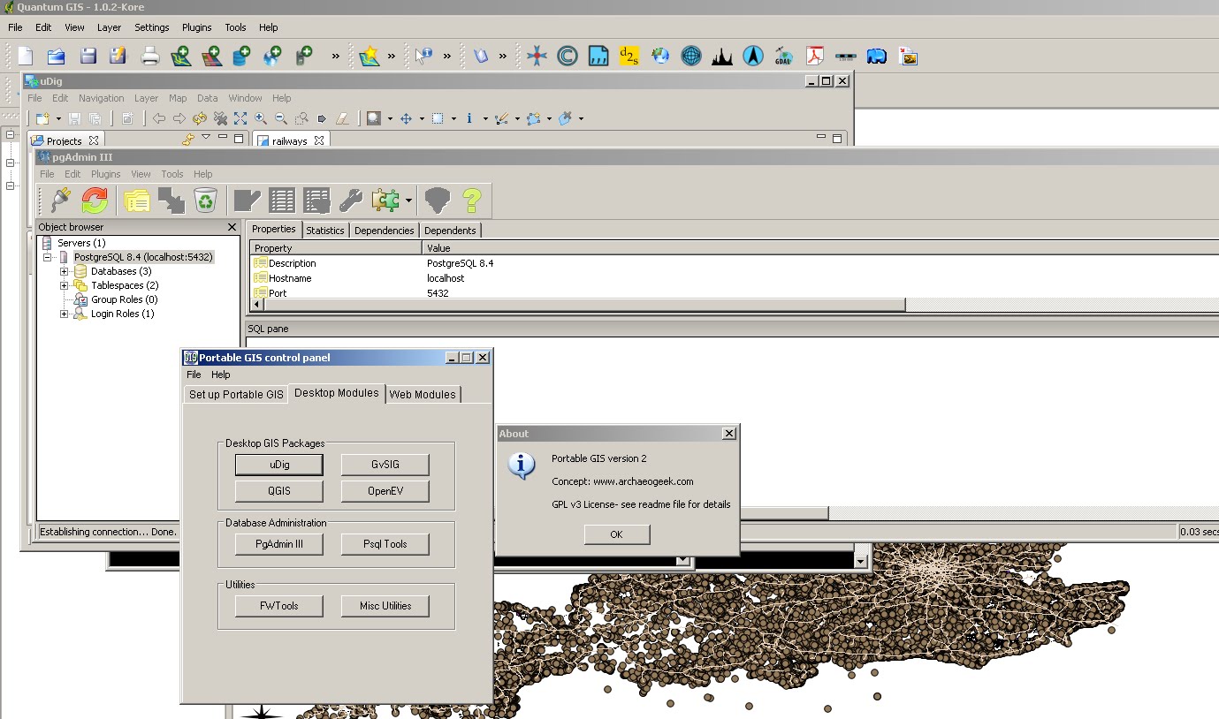Click the Misc Utilities button
Image resolution: width=1219 pixels, height=719 pixels.
tap(385, 606)
